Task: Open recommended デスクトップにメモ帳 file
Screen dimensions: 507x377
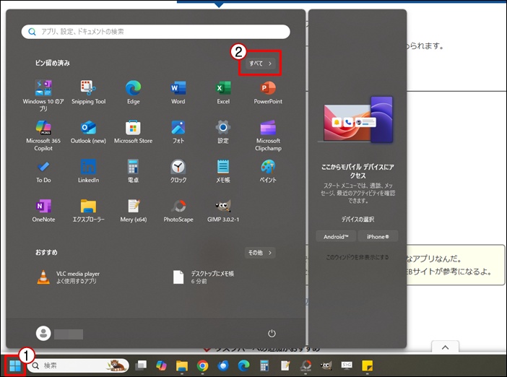Action: [x=204, y=277]
